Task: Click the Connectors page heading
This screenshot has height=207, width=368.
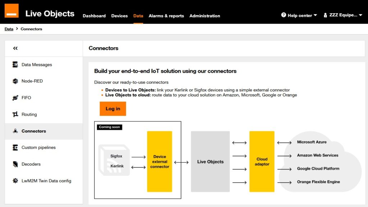Action: 103,48
